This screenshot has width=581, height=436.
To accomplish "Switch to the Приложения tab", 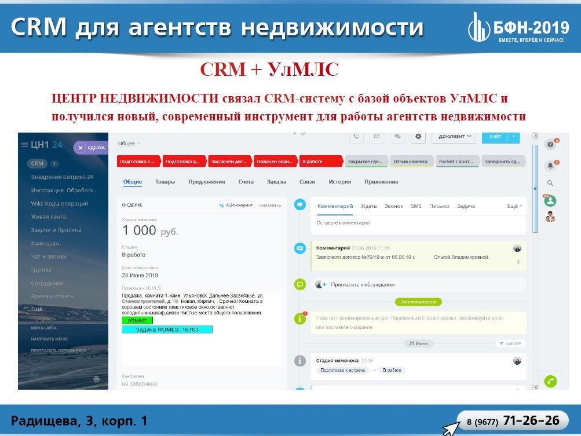I will pos(381,182).
